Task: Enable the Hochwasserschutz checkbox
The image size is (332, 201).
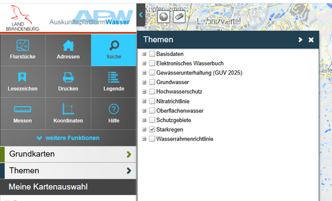Action: point(152,92)
